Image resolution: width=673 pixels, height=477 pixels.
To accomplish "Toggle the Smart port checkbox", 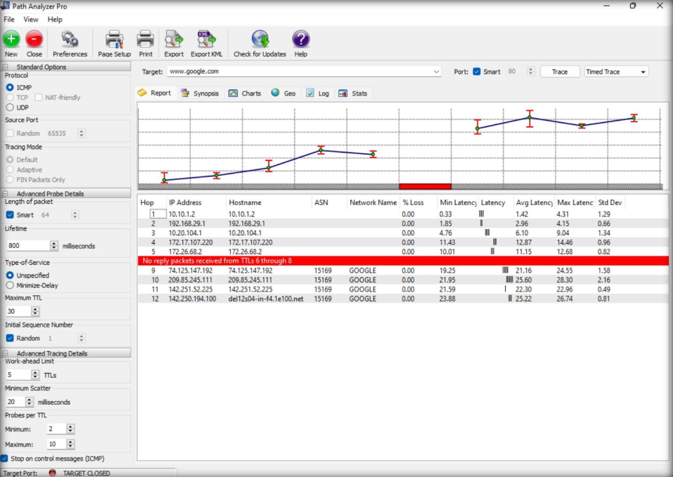I will click(x=477, y=72).
